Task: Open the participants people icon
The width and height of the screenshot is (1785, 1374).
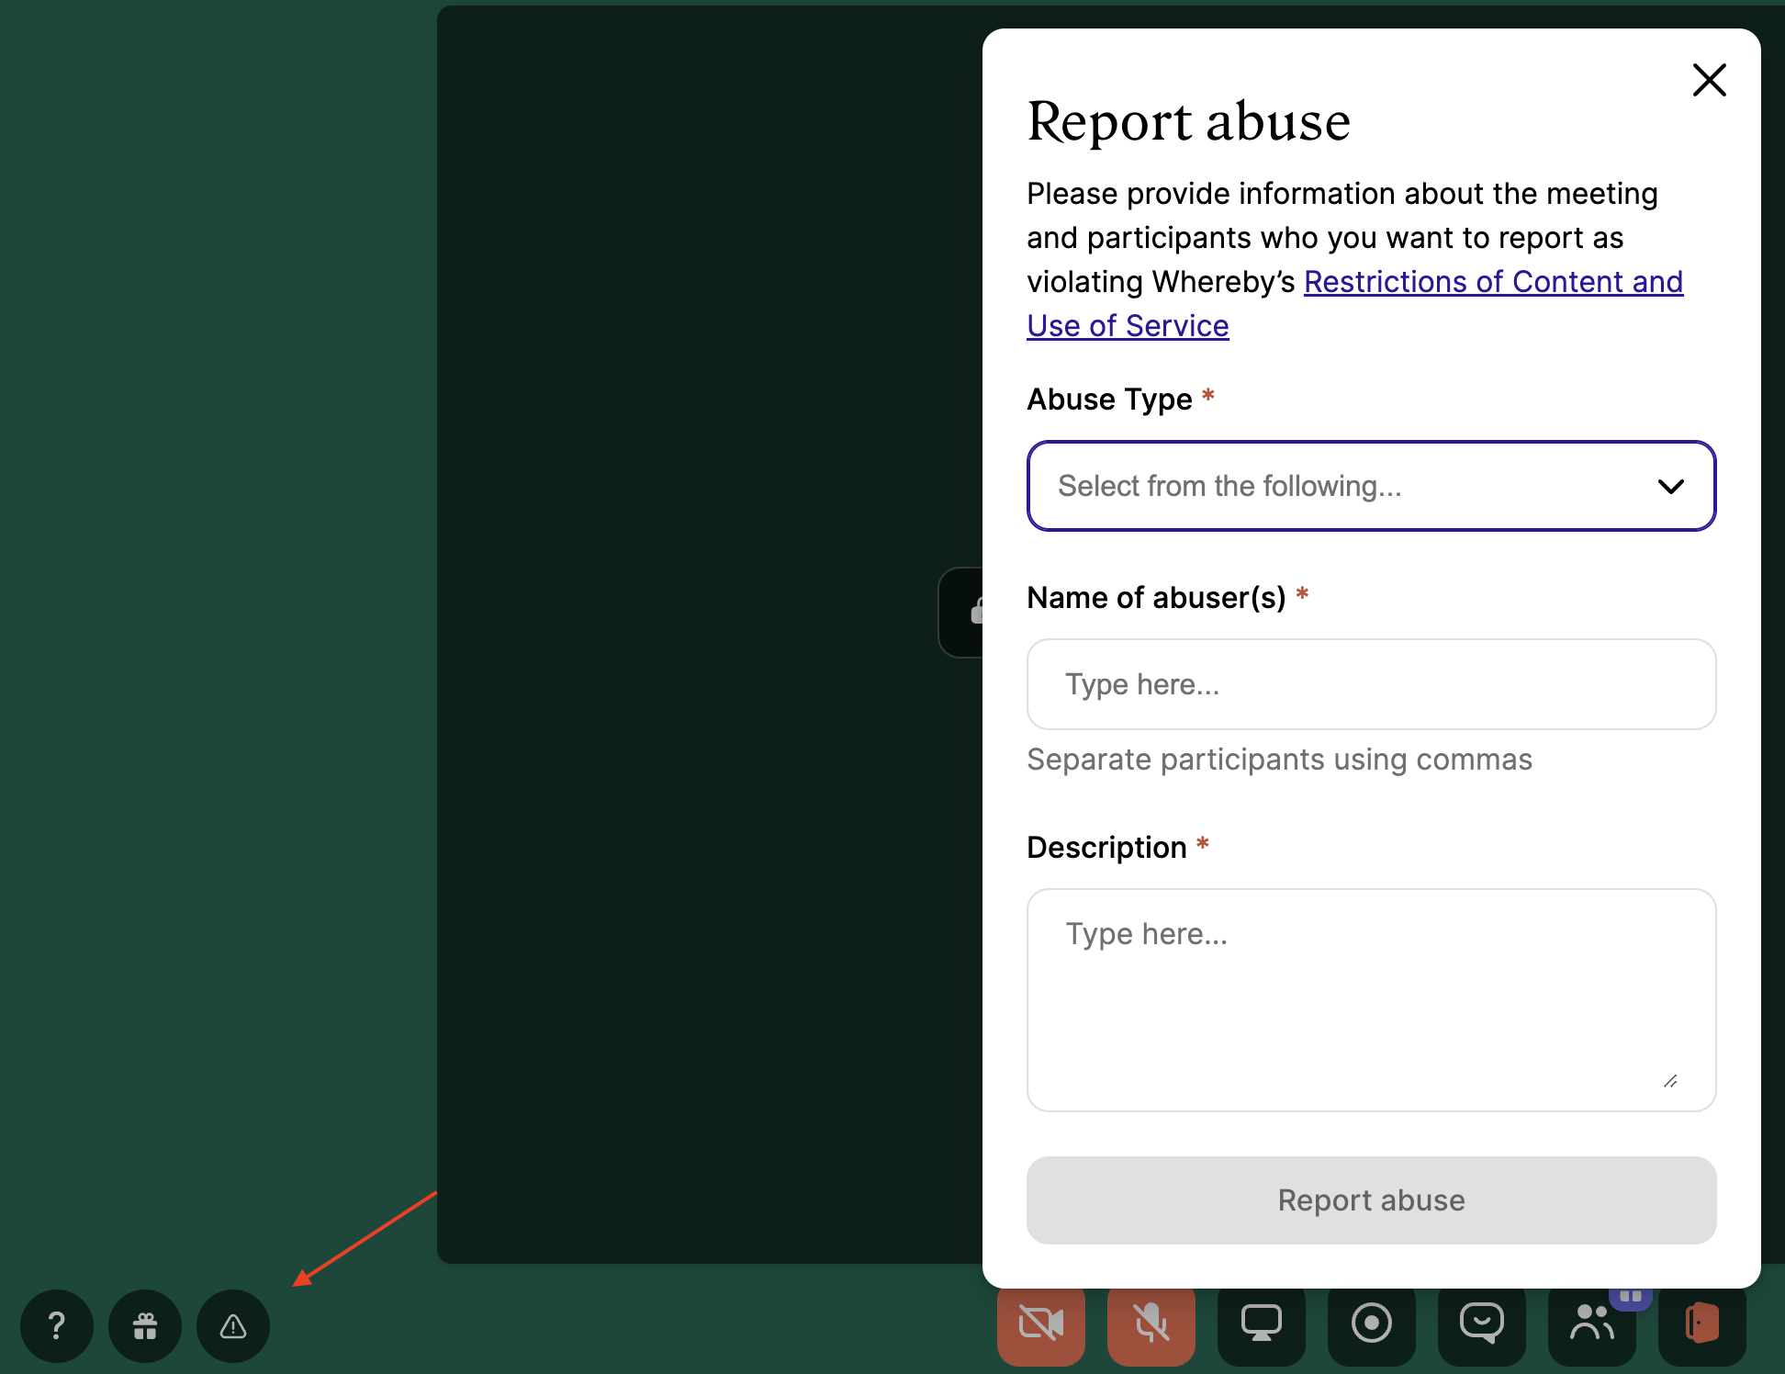Action: pos(1591,1323)
